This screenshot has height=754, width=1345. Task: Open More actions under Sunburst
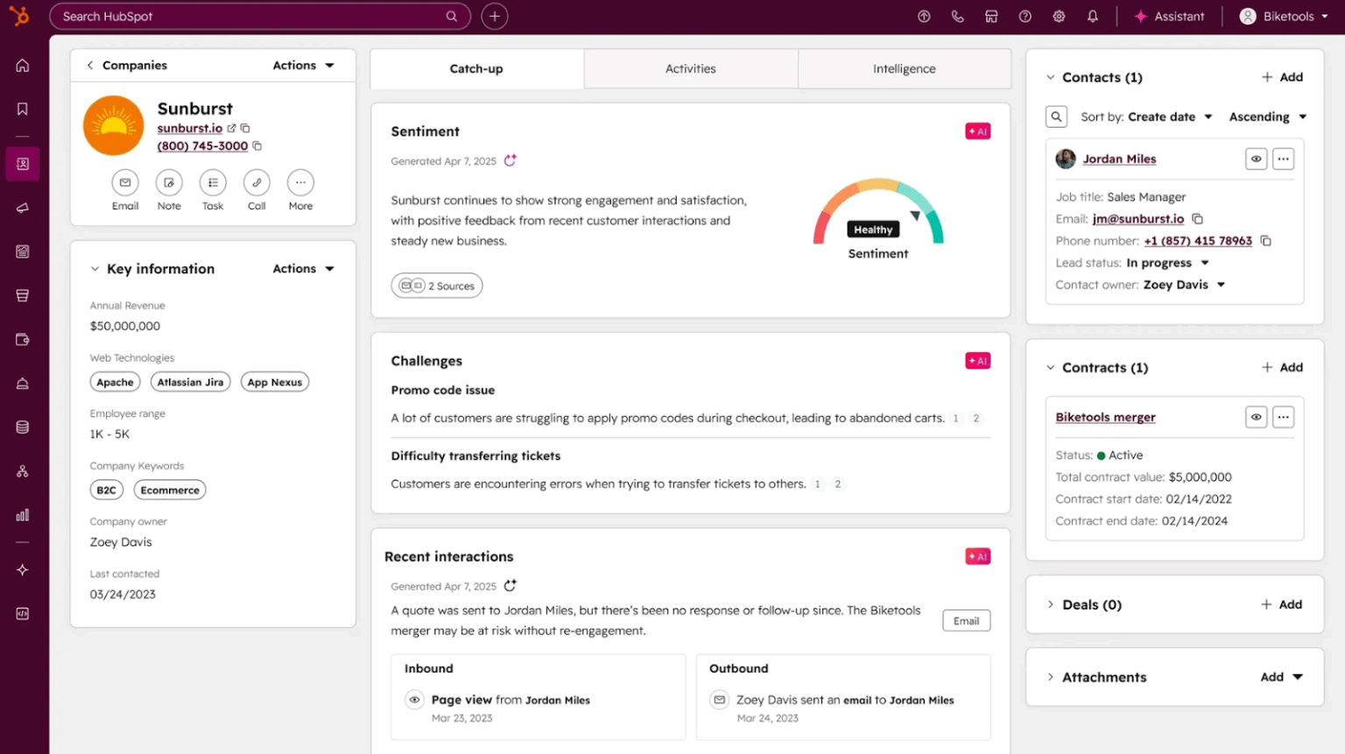click(x=300, y=182)
